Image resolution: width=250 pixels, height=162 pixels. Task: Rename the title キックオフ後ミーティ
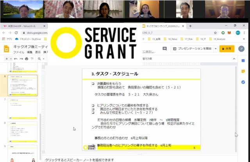(30, 47)
